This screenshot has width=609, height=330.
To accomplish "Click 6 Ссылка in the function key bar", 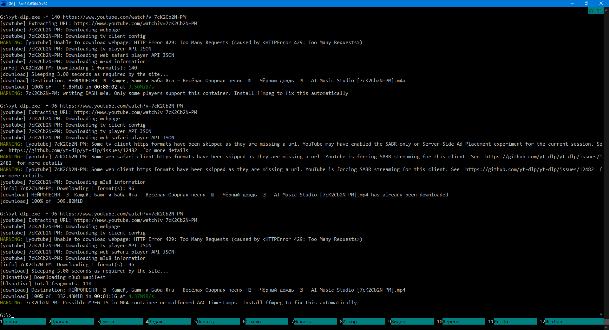I will click(x=266, y=322).
